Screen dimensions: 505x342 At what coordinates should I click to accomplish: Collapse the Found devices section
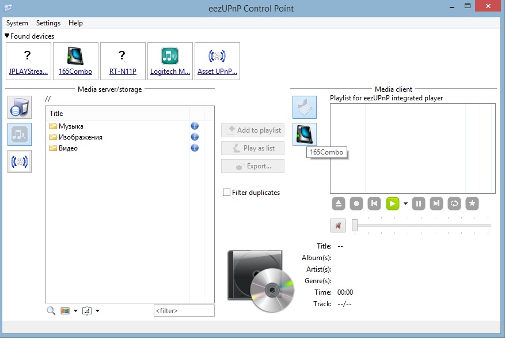click(x=7, y=36)
